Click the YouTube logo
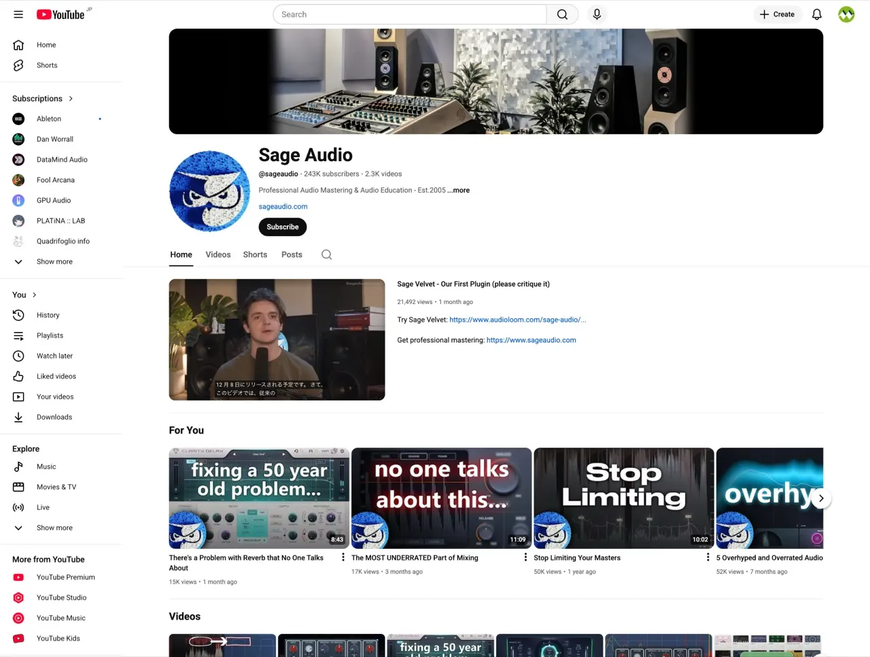The width and height of the screenshot is (870, 657). click(61, 14)
